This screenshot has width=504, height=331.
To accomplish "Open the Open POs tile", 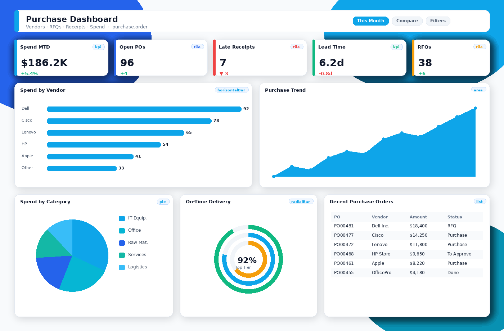I will 161,58.
